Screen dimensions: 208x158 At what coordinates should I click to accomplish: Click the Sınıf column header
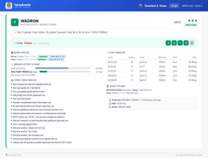point(142,57)
